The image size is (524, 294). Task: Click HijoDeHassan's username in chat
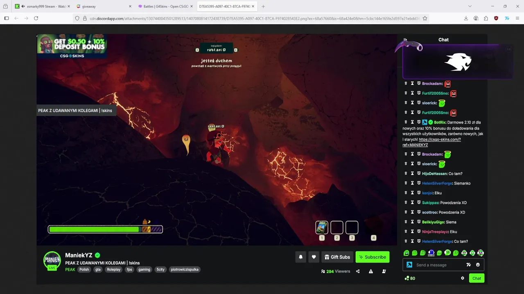434,174
